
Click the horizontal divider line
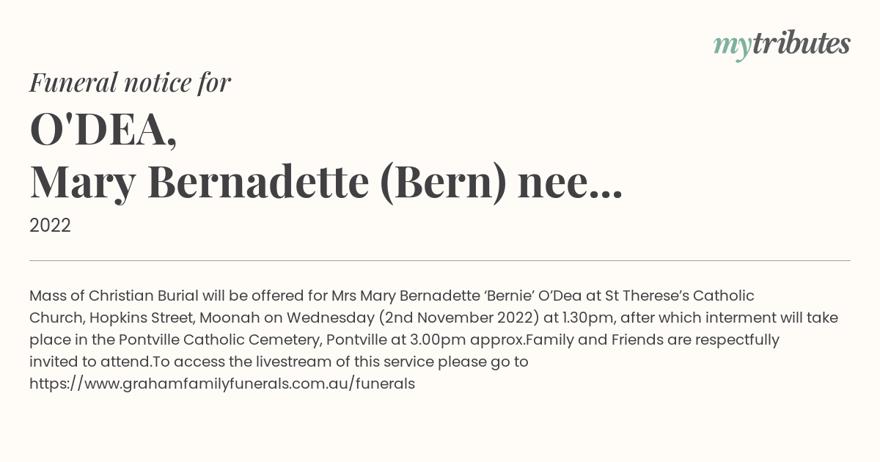tap(440, 260)
